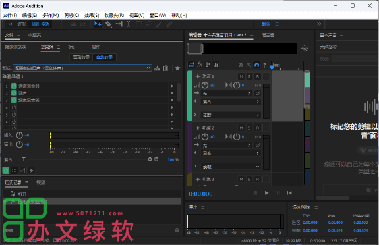Viewport: 379px width, 245px height.
Task: Toggle global clip stretching icon
Action: click(x=248, y=65)
